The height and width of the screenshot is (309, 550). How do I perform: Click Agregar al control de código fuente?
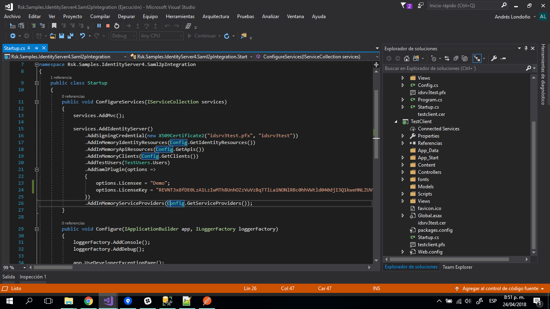(500, 288)
